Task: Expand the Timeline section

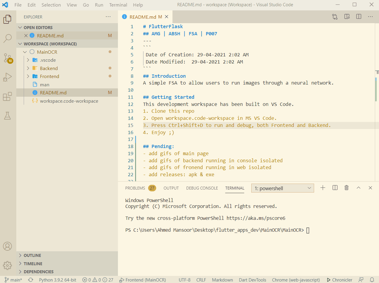Action: tap(67, 264)
